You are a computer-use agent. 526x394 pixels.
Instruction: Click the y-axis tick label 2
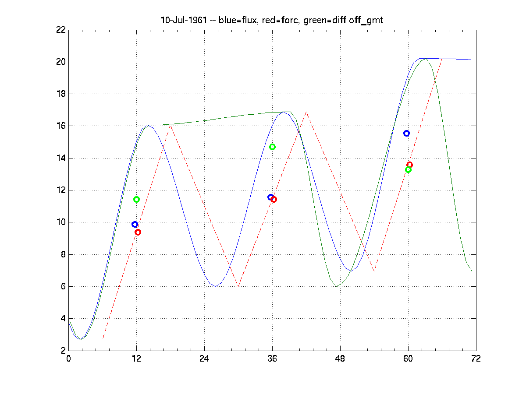click(x=63, y=351)
